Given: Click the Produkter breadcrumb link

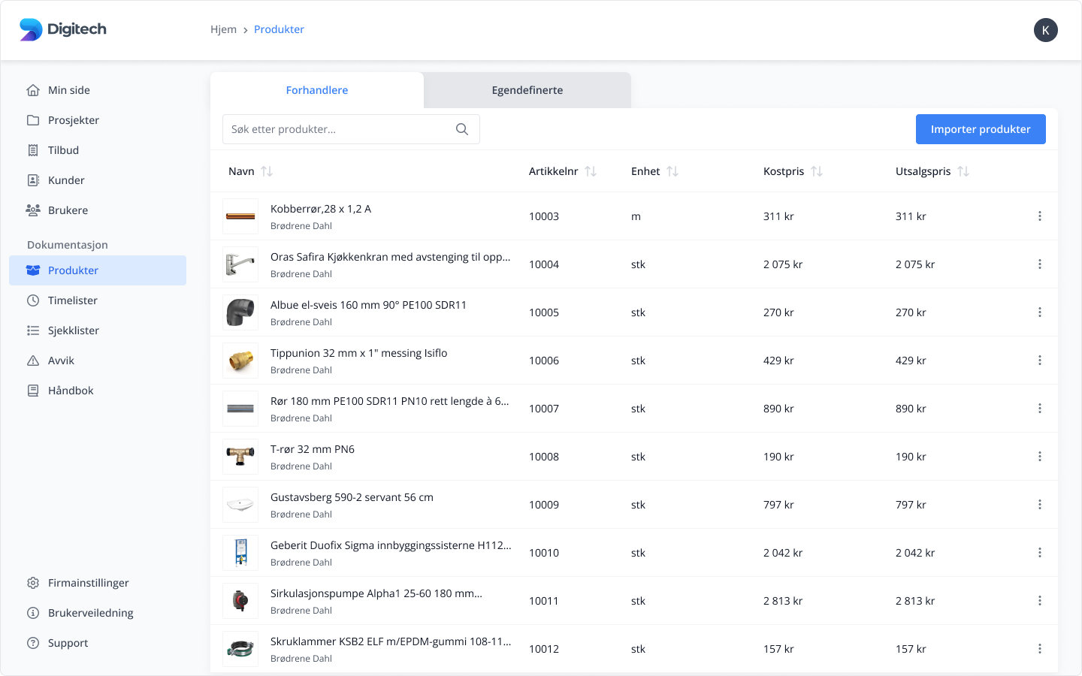Looking at the screenshot, I should (279, 29).
